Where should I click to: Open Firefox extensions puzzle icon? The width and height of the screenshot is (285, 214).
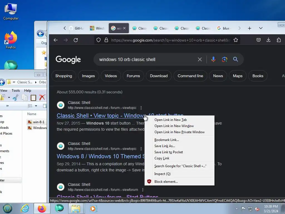279,40
